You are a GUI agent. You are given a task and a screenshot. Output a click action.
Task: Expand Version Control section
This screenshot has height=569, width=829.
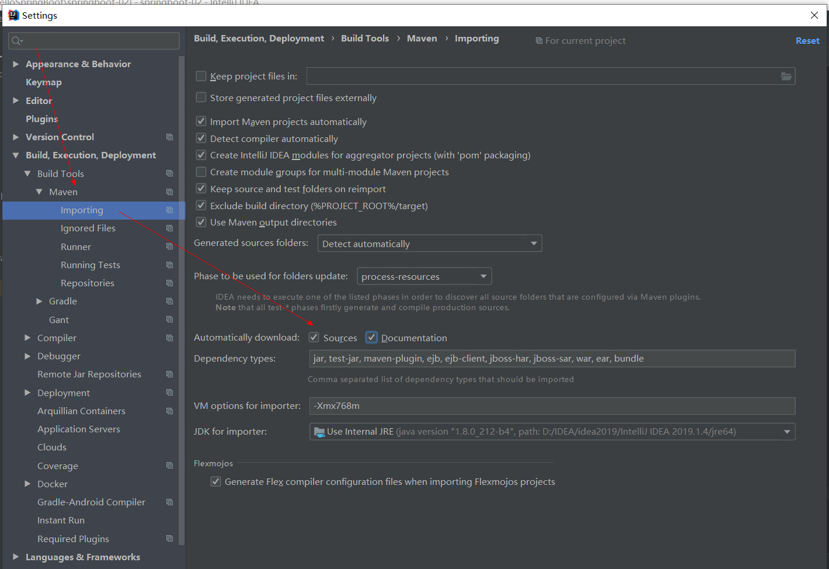point(16,137)
